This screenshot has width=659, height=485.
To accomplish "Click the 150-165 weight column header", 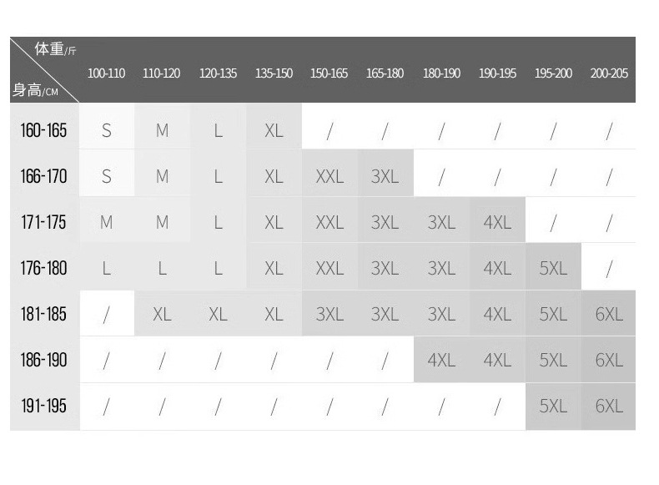I will tap(329, 73).
